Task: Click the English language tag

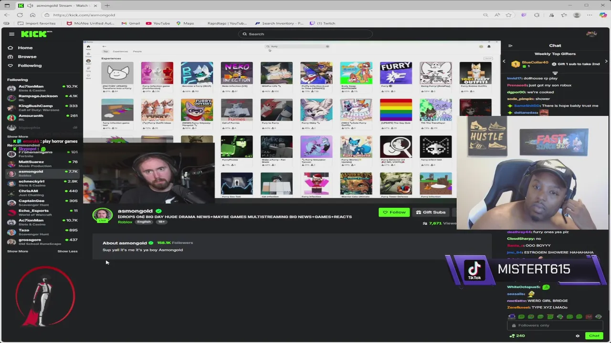Action: (144, 222)
